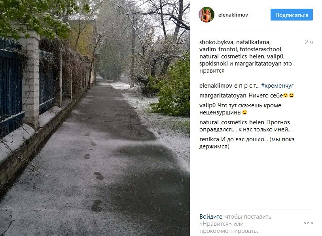Open natural_cosmetics_helen in the likes list

(232, 56)
